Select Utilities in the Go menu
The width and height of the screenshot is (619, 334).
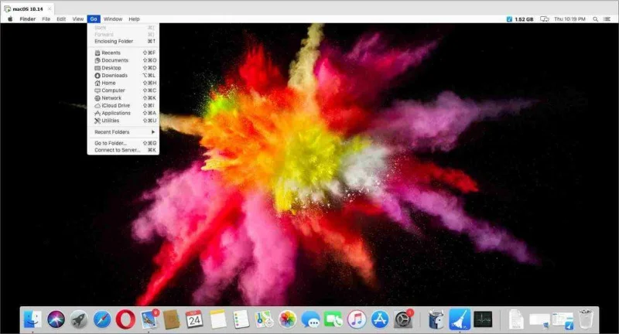pyautogui.click(x=111, y=121)
